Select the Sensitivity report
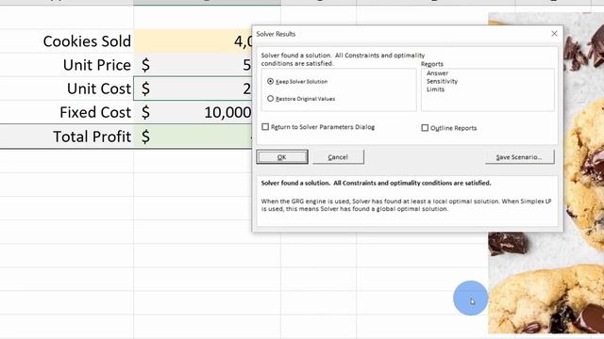The image size is (604, 339). coord(442,81)
